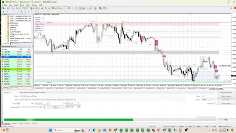236x133 pixels.
Task: Open the Windows Start menu
Action: 50,130
